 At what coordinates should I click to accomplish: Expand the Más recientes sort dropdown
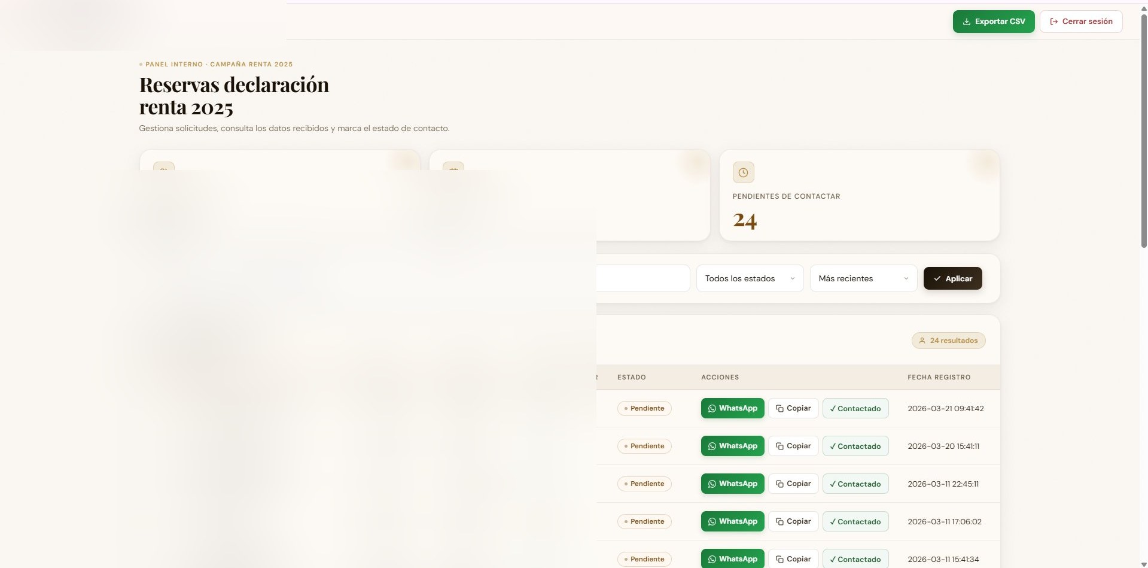point(863,278)
